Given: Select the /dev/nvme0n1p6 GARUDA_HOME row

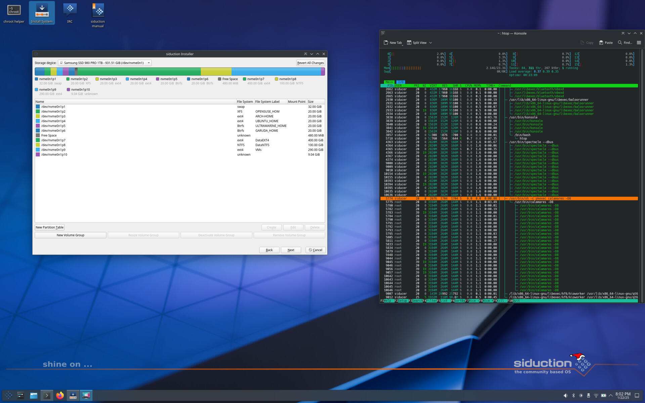Looking at the screenshot, I should pyautogui.click(x=180, y=131).
